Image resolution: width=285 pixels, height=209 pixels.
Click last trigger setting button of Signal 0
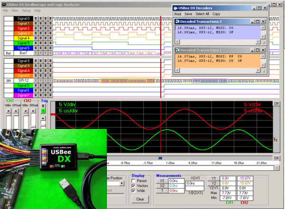click(50, 18)
